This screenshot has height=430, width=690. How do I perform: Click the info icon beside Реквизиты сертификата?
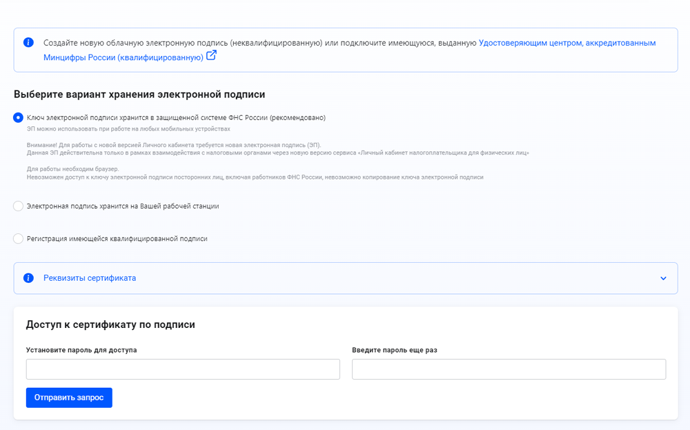point(28,278)
